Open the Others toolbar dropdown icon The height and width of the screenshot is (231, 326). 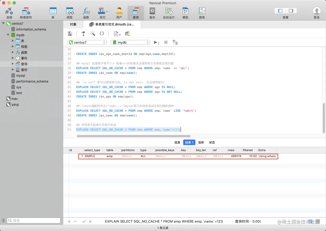[103, 13]
